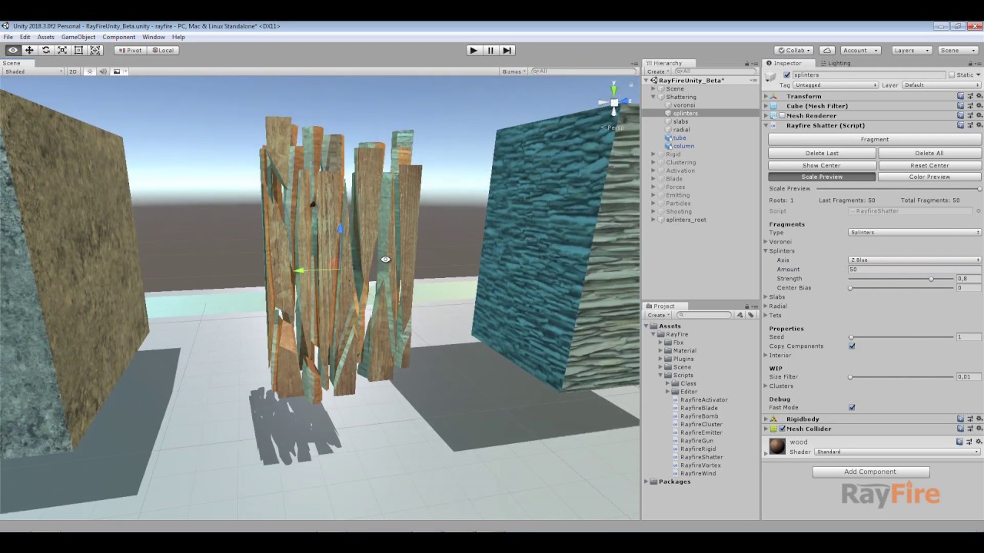The height and width of the screenshot is (553, 984).
Task: Select the Hand view tool
Action: tap(13, 50)
